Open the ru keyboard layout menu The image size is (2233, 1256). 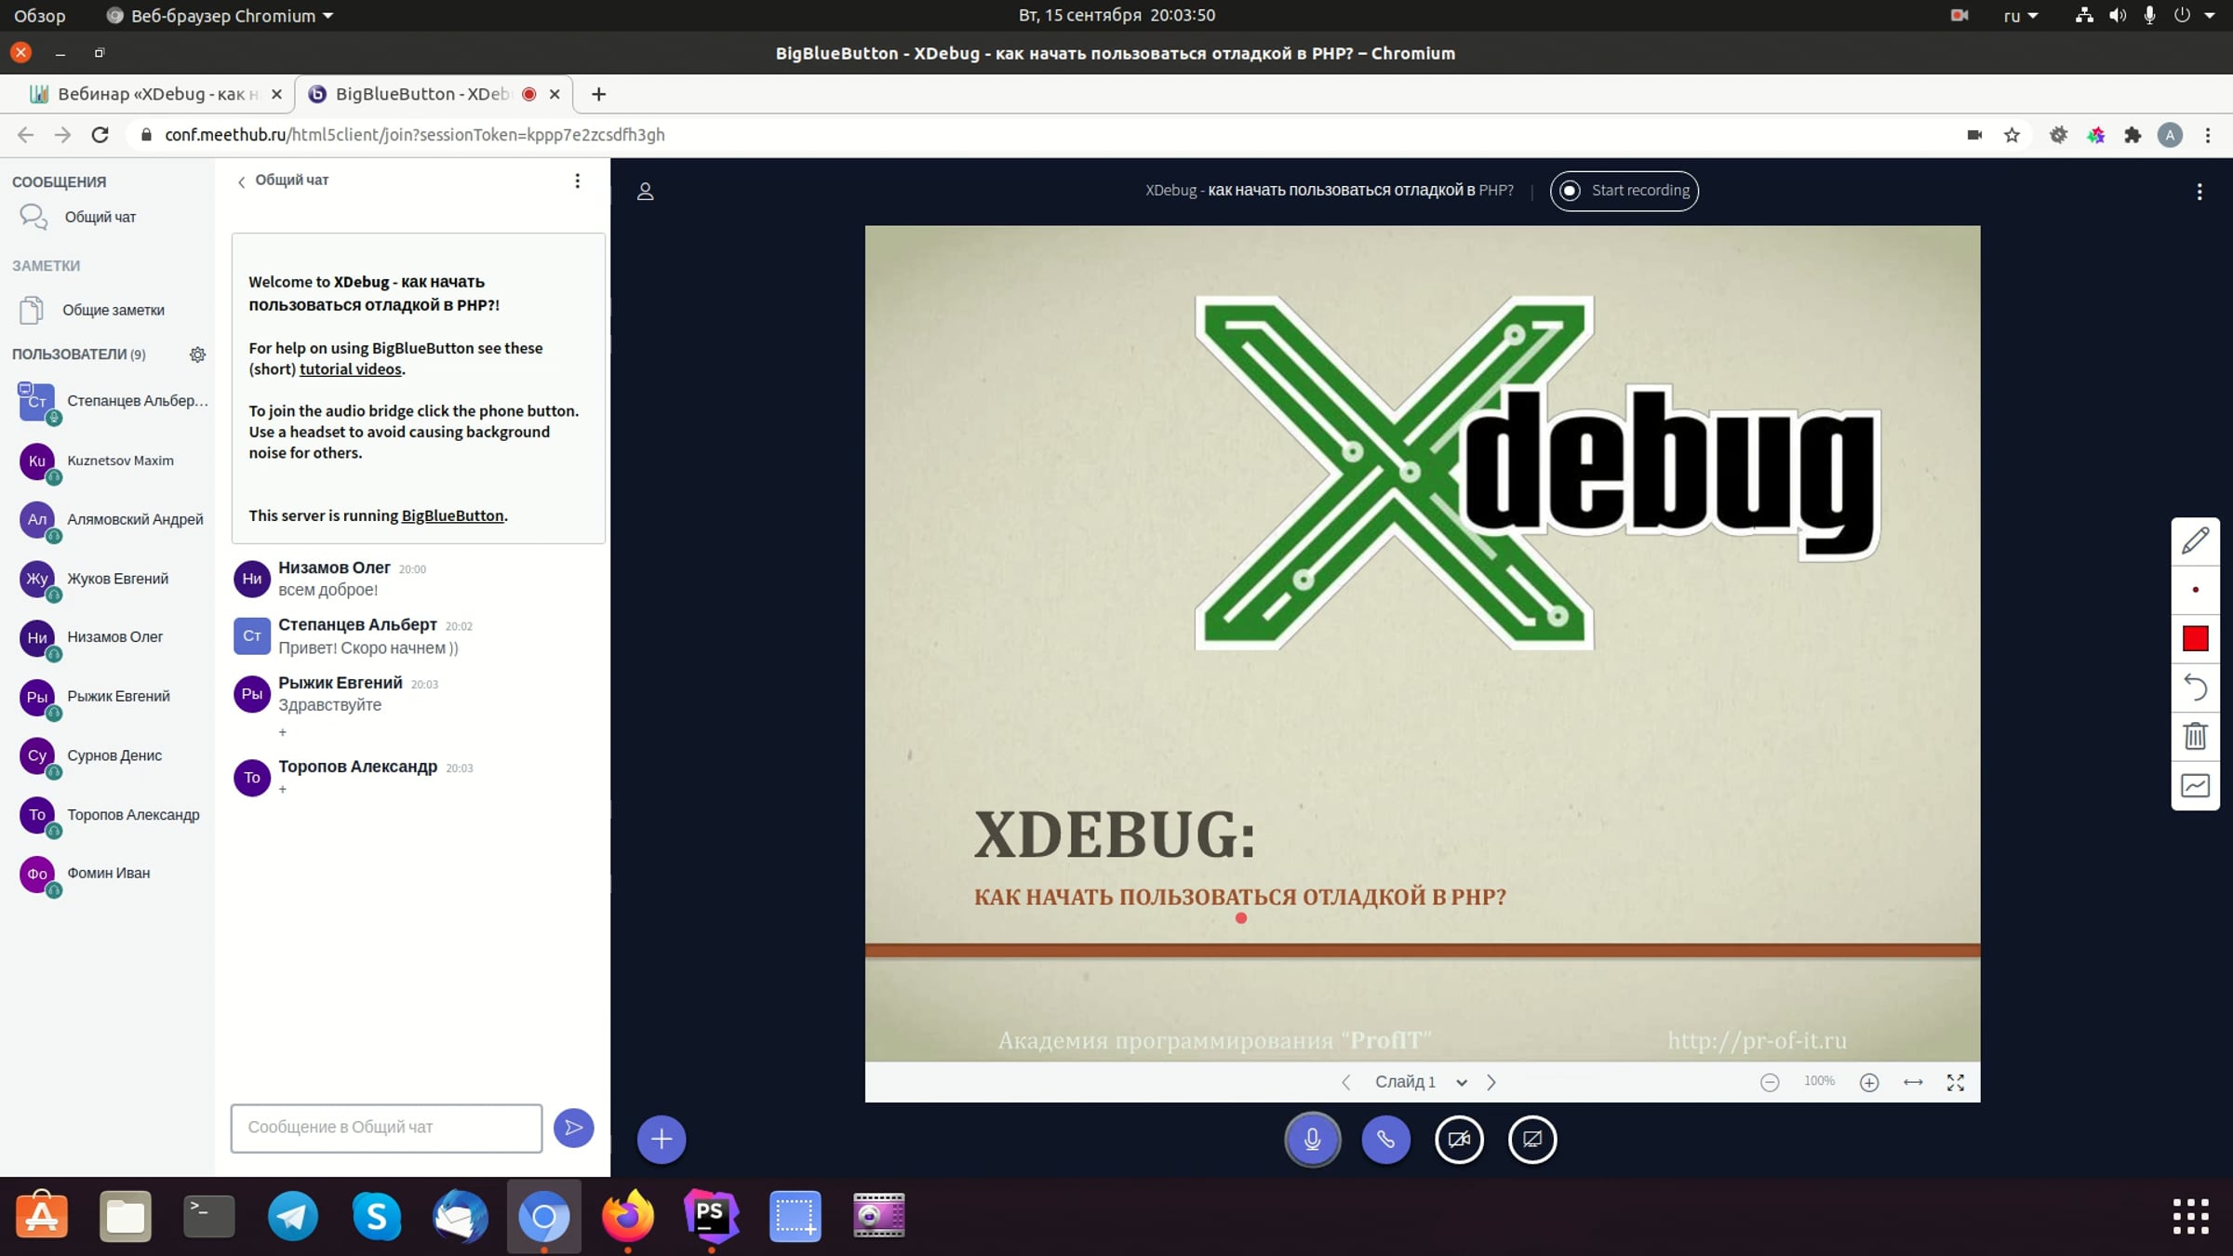pos(2021,16)
